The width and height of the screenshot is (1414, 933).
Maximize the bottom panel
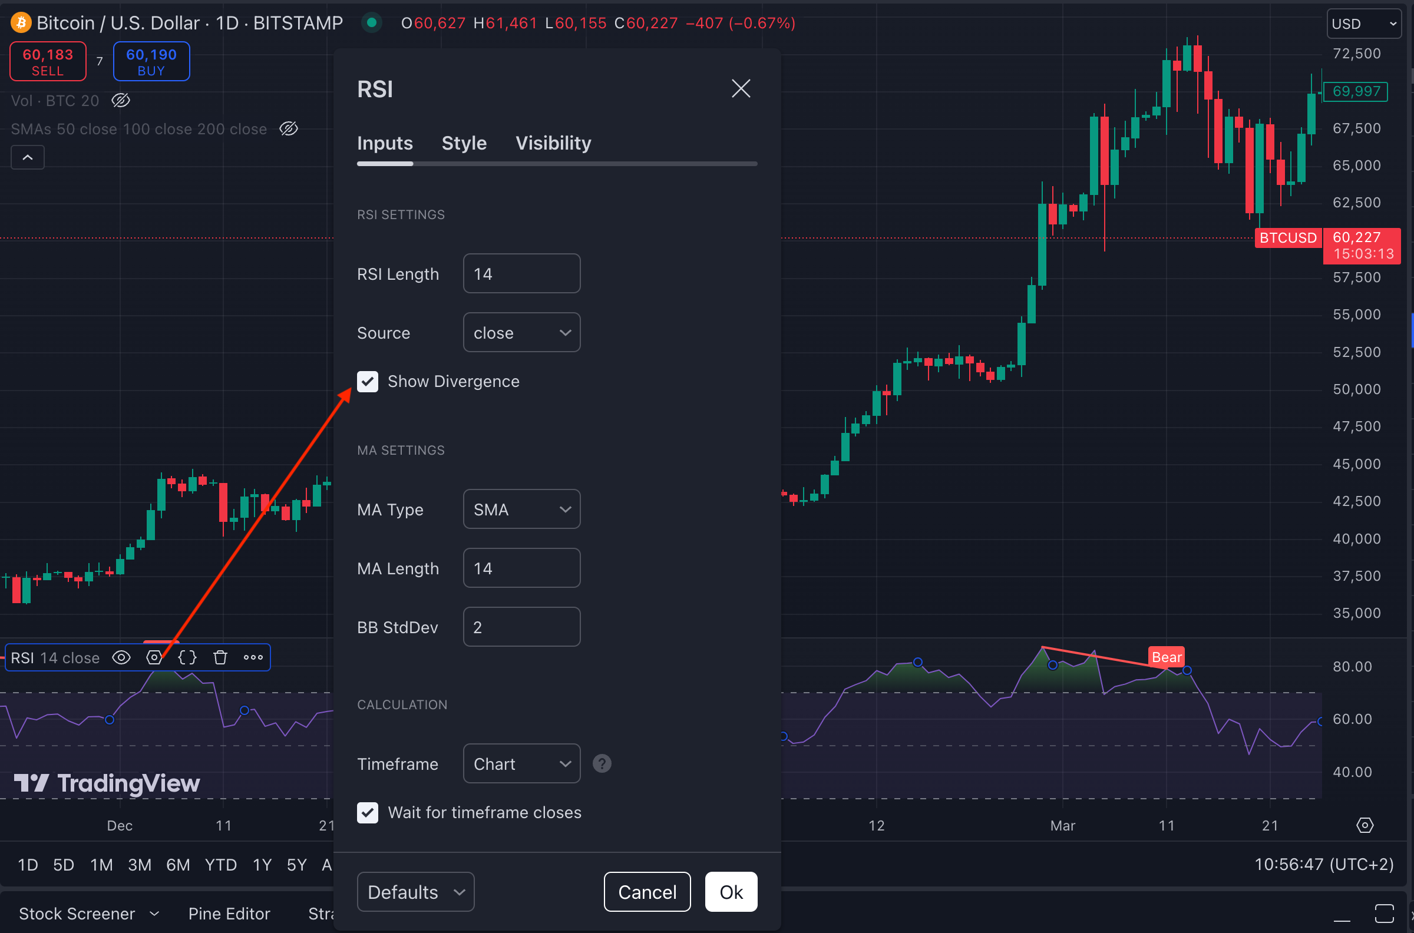[x=1384, y=914]
